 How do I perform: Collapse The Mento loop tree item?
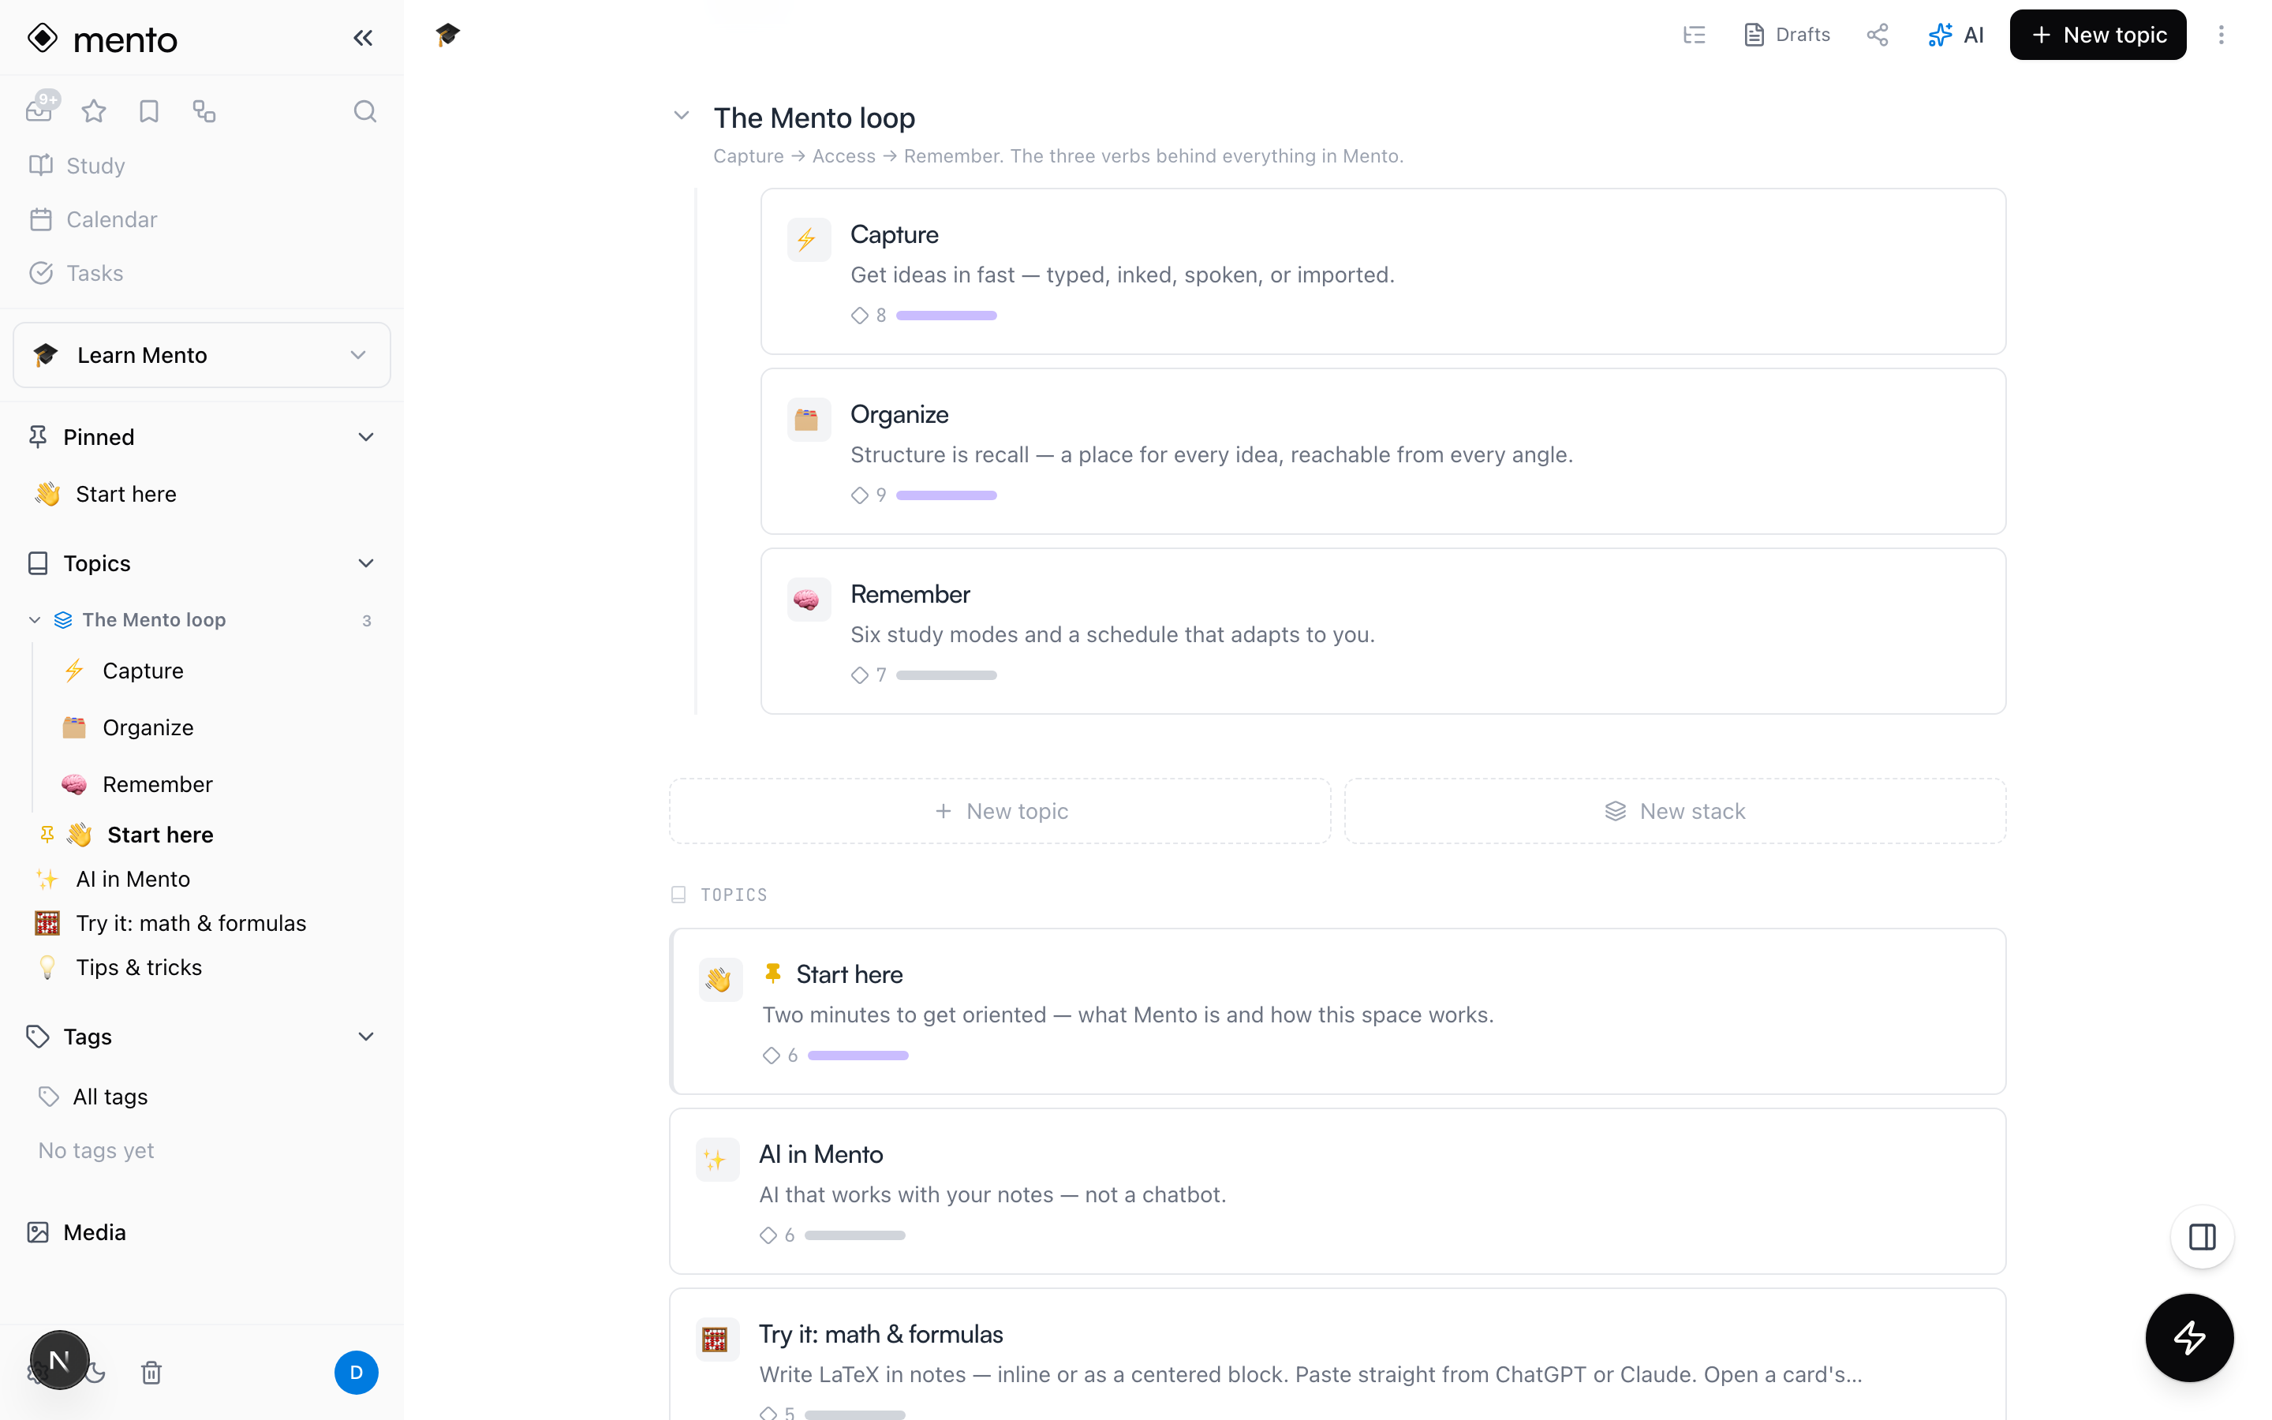(x=35, y=620)
